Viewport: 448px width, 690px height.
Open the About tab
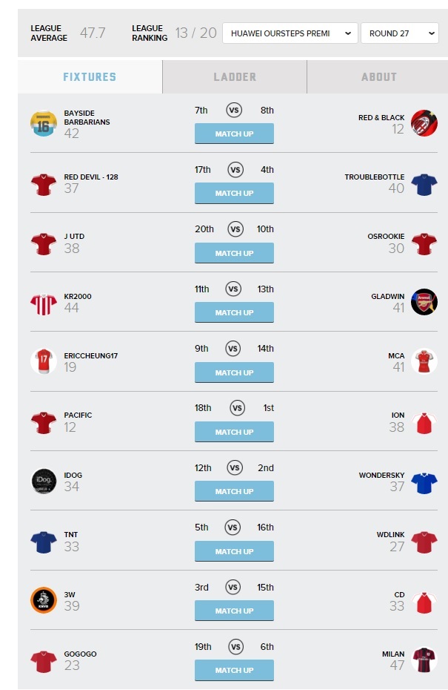(x=378, y=77)
